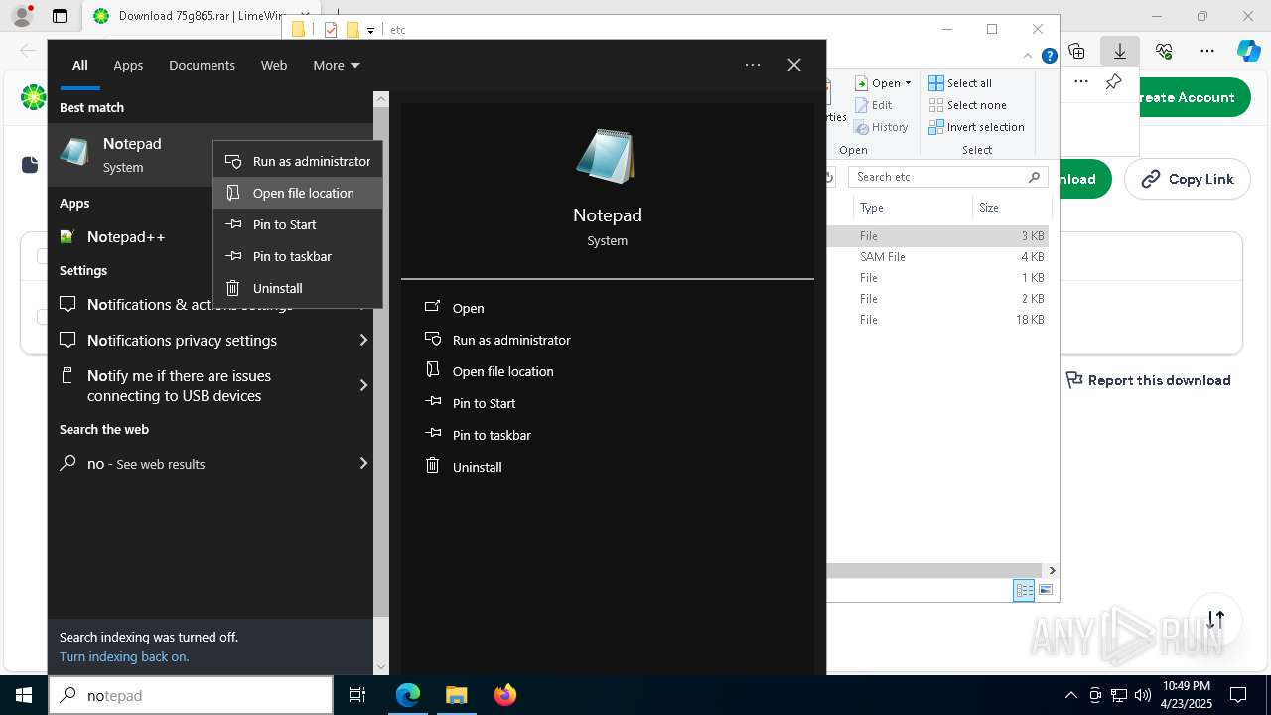This screenshot has height=715, width=1271.
Task: Expand the More filter dropdown in search
Action: 337,65
